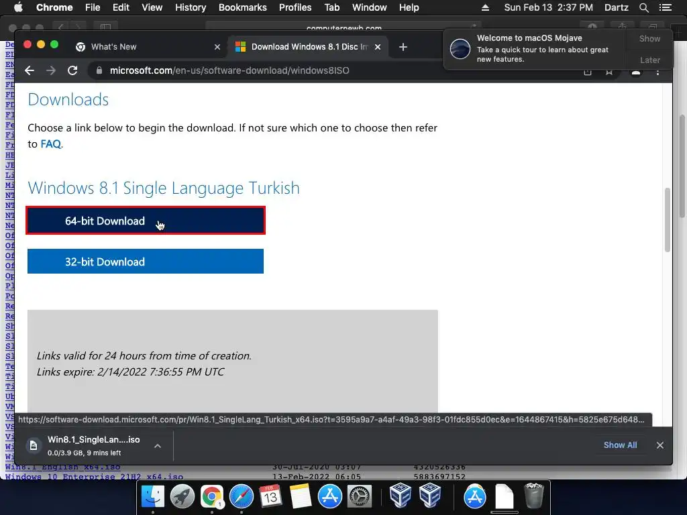This screenshot has width=687, height=515.
Task: Close the Chrome downloads bar
Action: [x=660, y=445]
